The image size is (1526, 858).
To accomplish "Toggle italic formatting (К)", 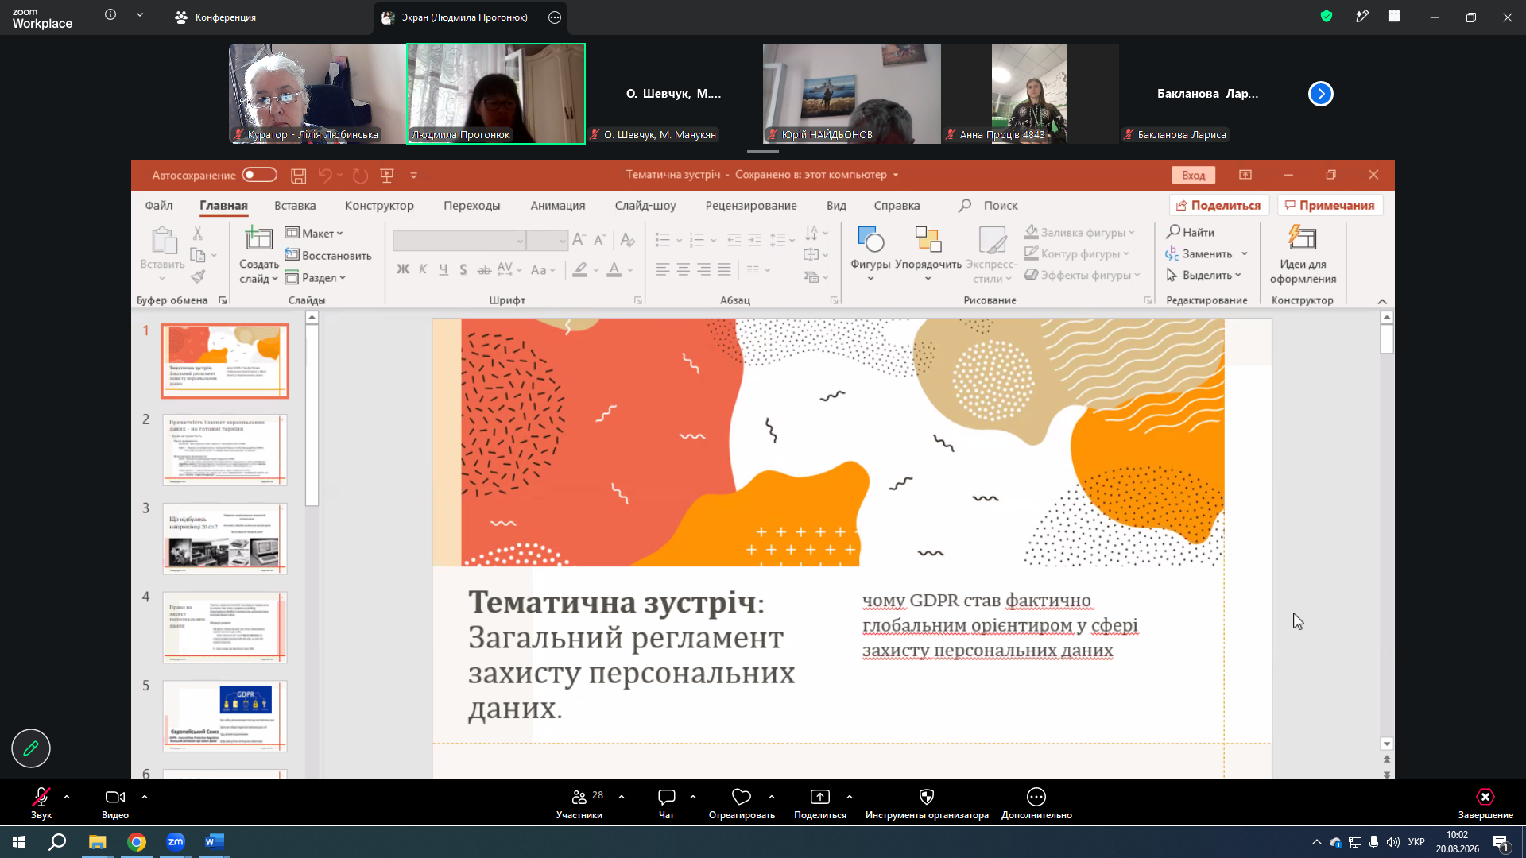I will [x=423, y=269].
